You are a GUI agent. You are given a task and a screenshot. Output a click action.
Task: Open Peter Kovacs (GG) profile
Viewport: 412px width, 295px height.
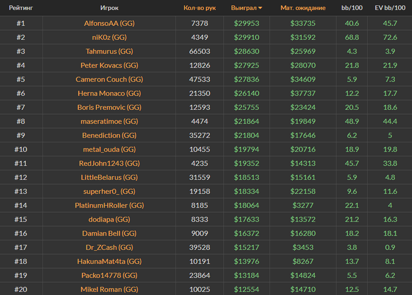(109, 66)
